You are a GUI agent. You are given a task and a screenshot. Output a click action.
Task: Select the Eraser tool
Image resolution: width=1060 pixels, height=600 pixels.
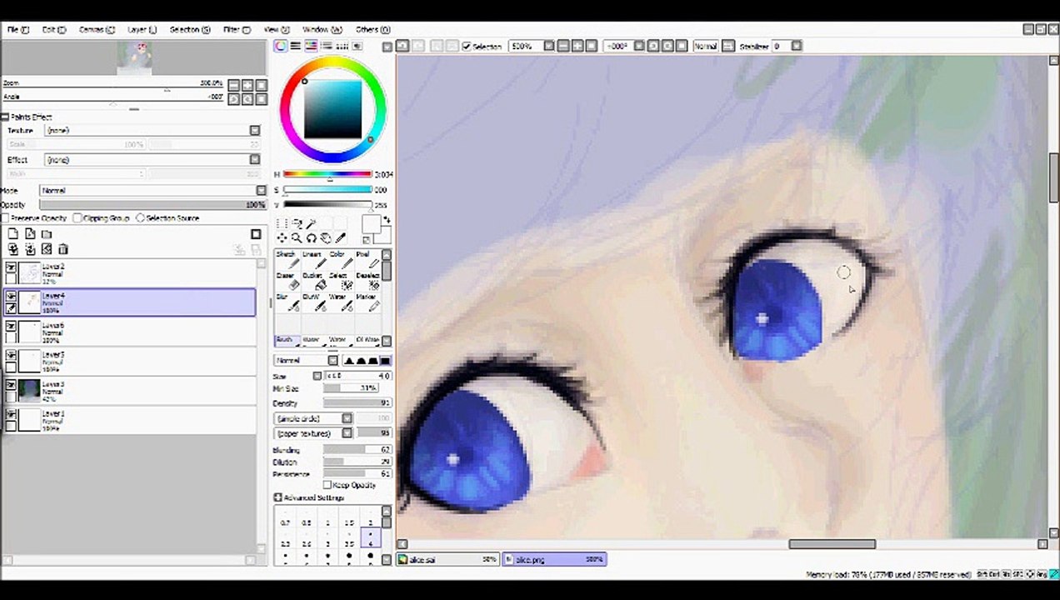(286, 281)
